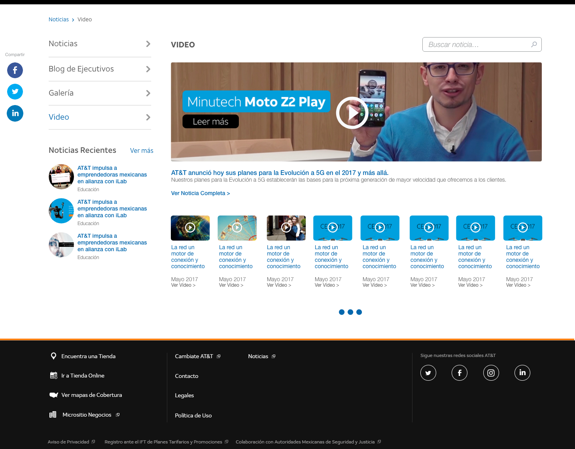Select Video in sidebar menu

[59, 117]
